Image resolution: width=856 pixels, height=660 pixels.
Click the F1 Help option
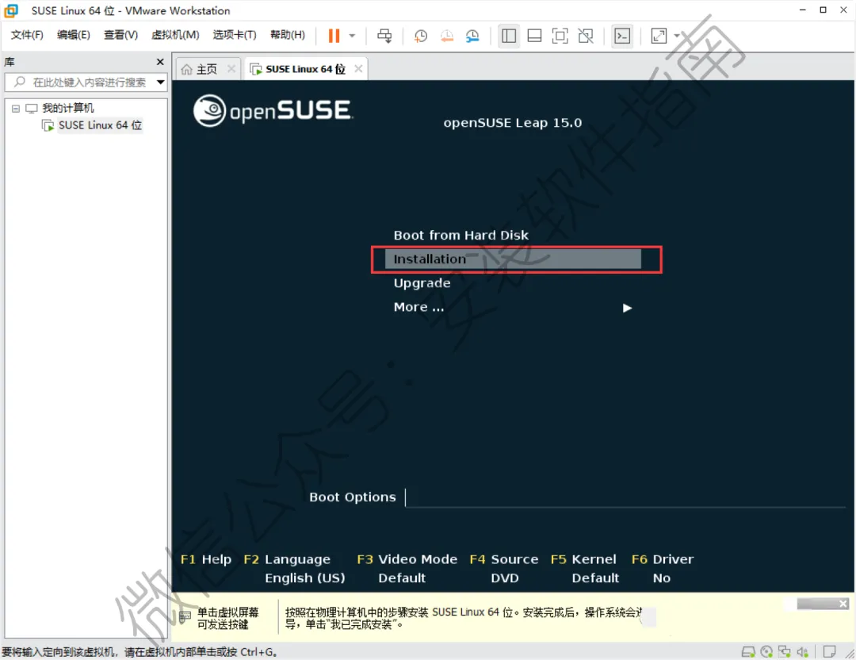(x=206, y=559)
